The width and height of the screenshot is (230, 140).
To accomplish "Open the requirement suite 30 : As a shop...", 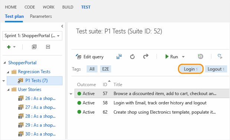I will click(x=40, y=134).
